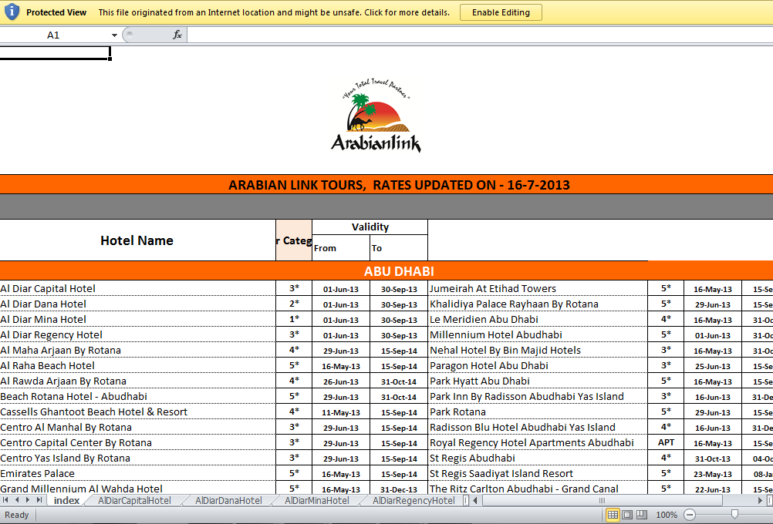Click the previous sheet navigation arrow

tap(17, 500)
